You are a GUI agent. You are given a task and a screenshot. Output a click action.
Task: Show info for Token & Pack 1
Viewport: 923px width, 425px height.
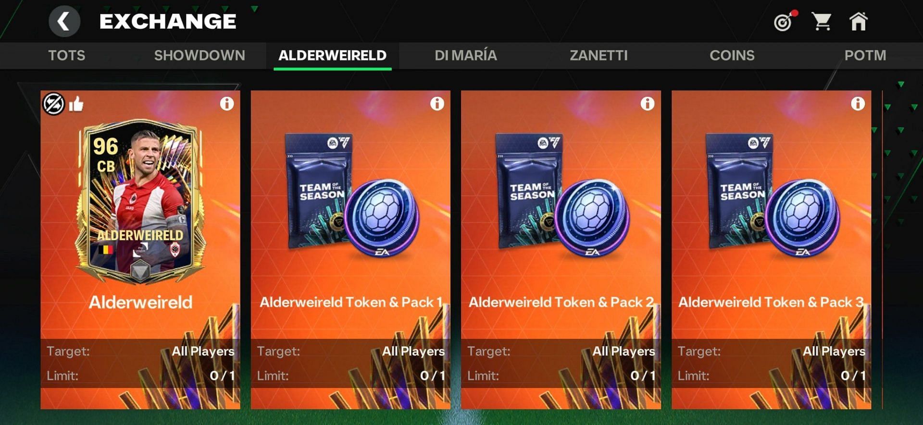point(437,104)
